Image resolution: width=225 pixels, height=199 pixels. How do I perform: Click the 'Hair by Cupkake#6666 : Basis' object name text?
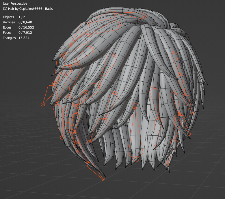pyautogui.click(x=28, y=9)
